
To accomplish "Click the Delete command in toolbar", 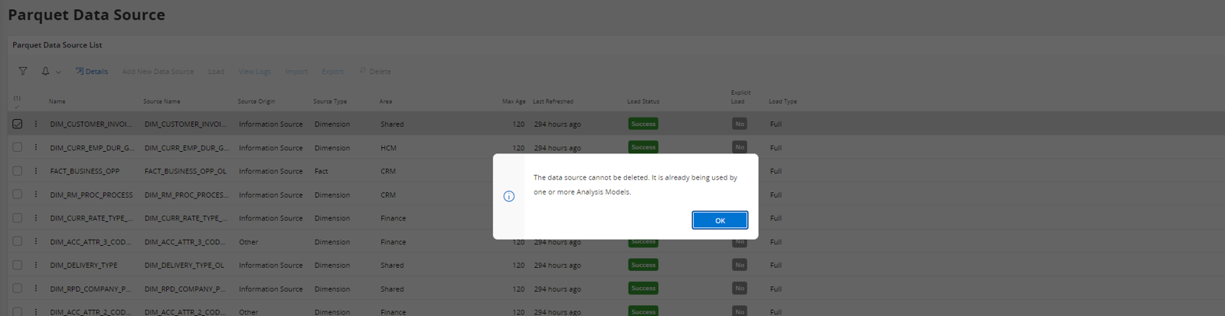I will coord(375,72).
